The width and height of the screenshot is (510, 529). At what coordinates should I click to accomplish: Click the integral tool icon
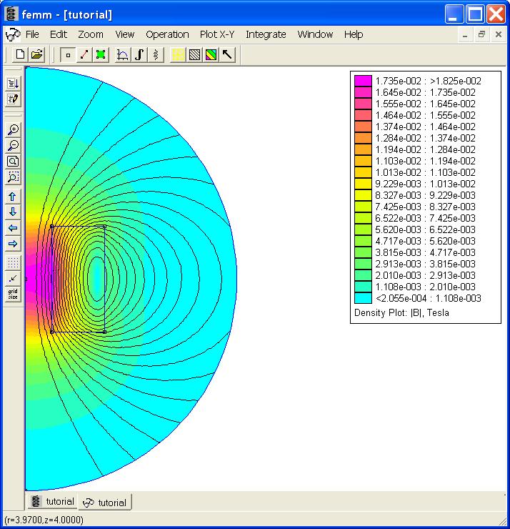[139, 54]
